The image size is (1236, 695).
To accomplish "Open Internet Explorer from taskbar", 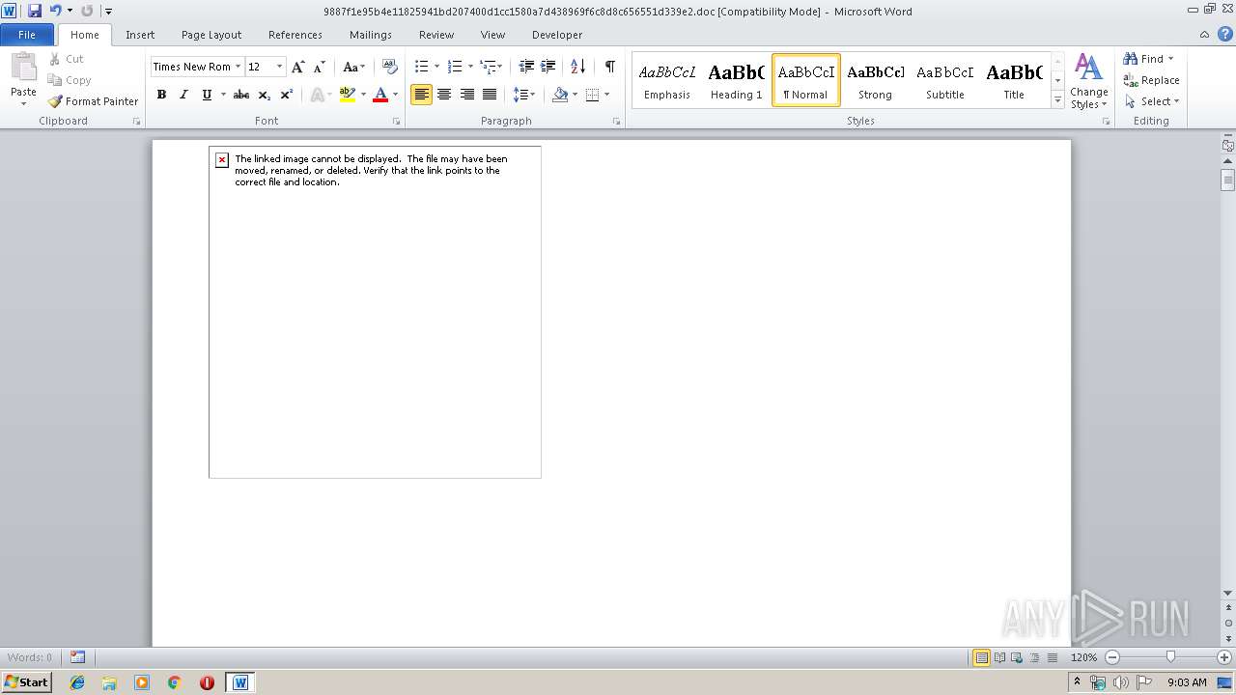I will pyautogui.click(x=77, y=682).
